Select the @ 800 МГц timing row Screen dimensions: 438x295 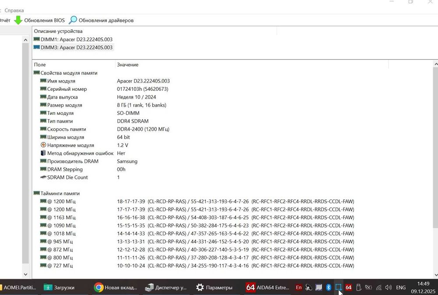click(197, 258)
